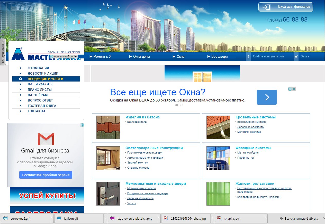Click the Межкомнатные и входные двери thumbnail
The image size is (325, 224).
pos(108,194)
